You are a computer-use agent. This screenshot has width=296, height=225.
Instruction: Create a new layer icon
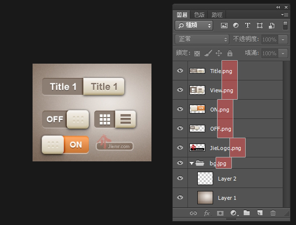[x=260, y=213]
